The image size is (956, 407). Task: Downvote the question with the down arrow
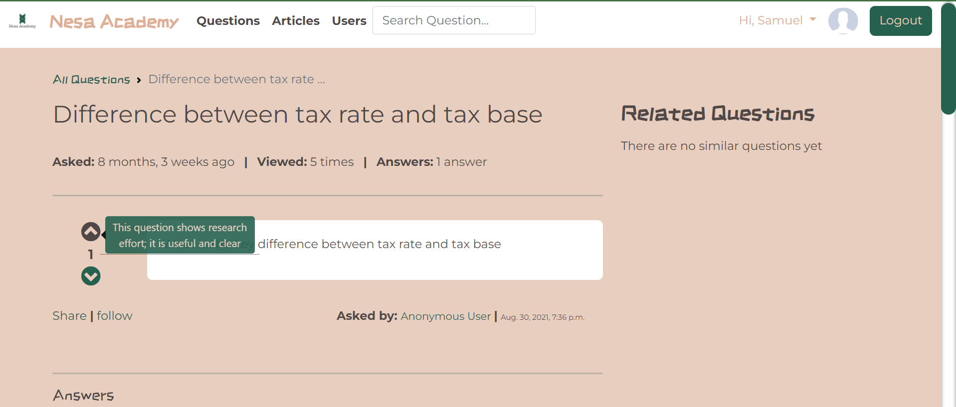[x=91, y=276]
